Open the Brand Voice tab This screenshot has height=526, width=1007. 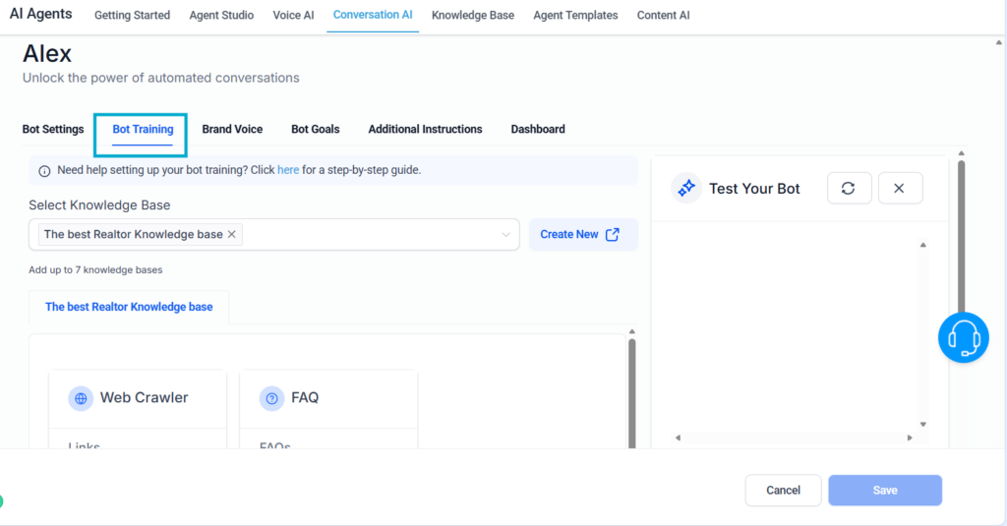coord(232,129)
